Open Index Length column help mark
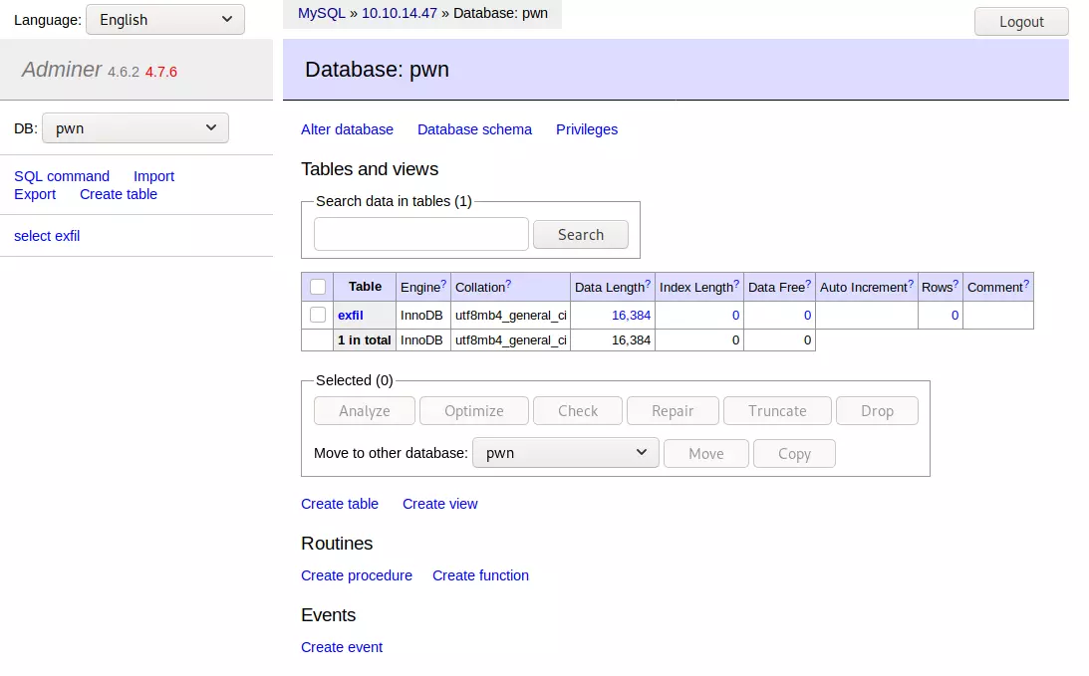This screenshot has width=1089, height=676. click(x=736, y=284)
